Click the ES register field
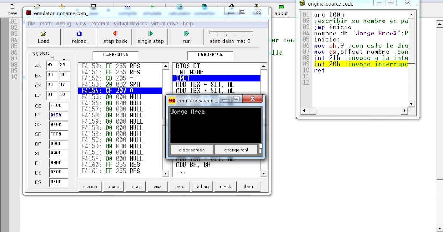The width and height of the screenshot is (443, 232). 59,182
